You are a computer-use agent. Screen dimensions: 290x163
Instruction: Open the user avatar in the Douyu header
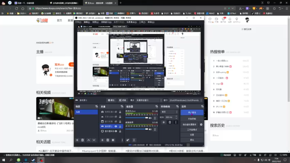click(x=247, y=20)
